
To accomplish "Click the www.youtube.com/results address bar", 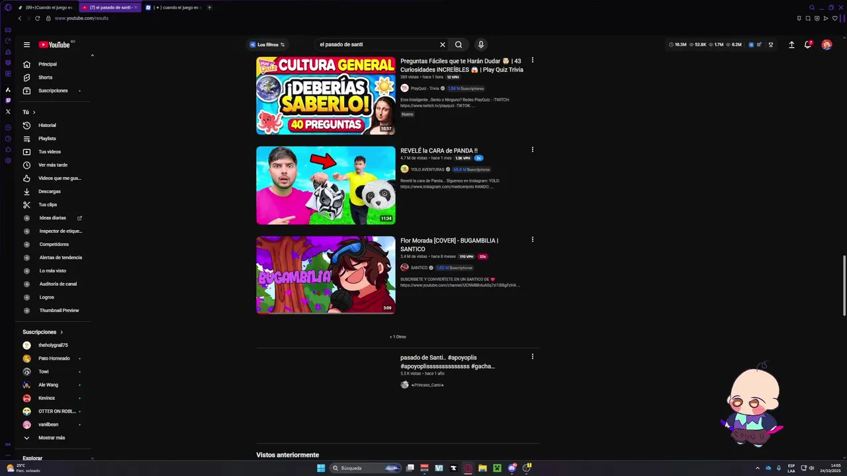I will (81, 18).
